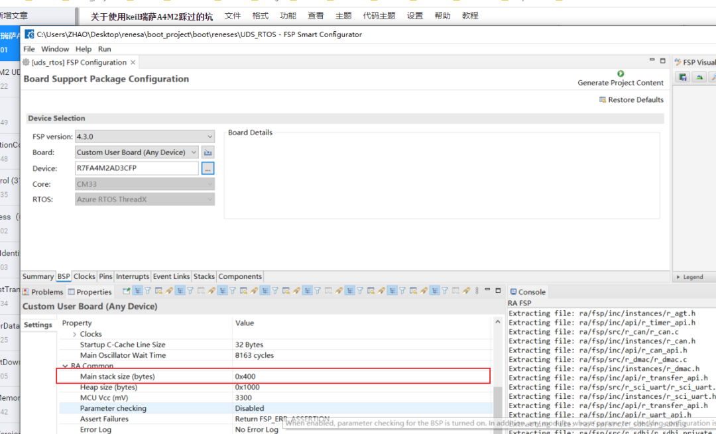716x434 pixels.
Task: Open 教程 menu in background editor window
Action: click(470, 16)
